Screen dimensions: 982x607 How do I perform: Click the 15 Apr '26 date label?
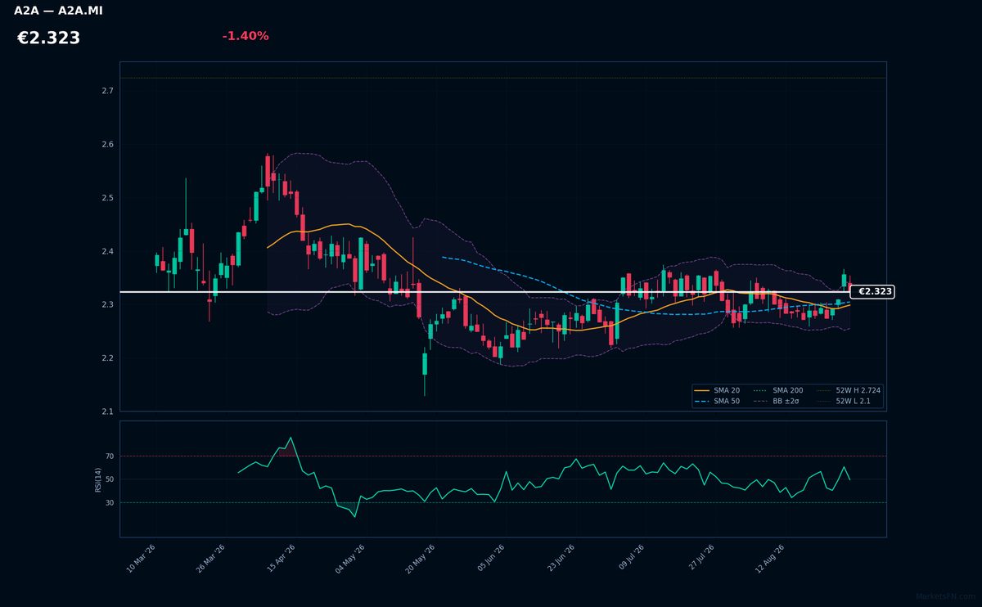tap(280, 559)
